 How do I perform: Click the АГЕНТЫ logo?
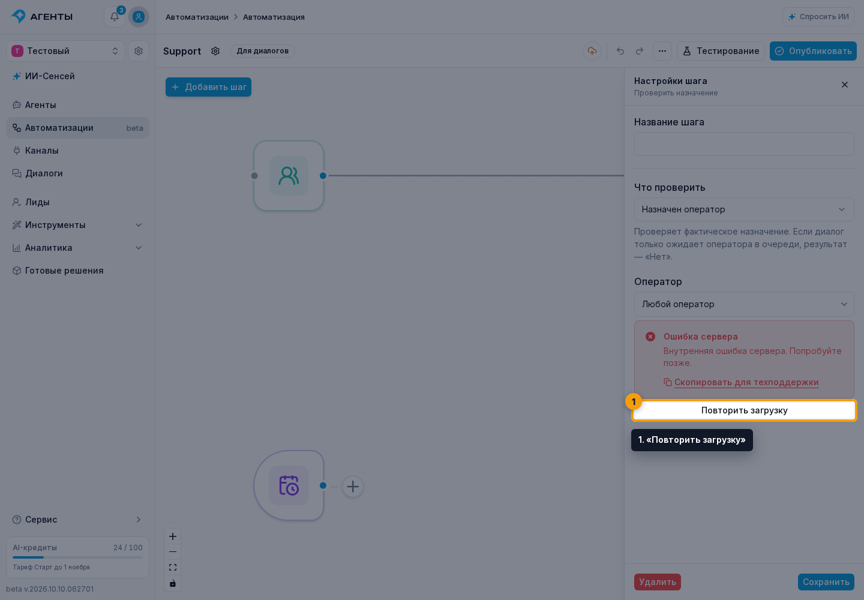tap(42, 17)
